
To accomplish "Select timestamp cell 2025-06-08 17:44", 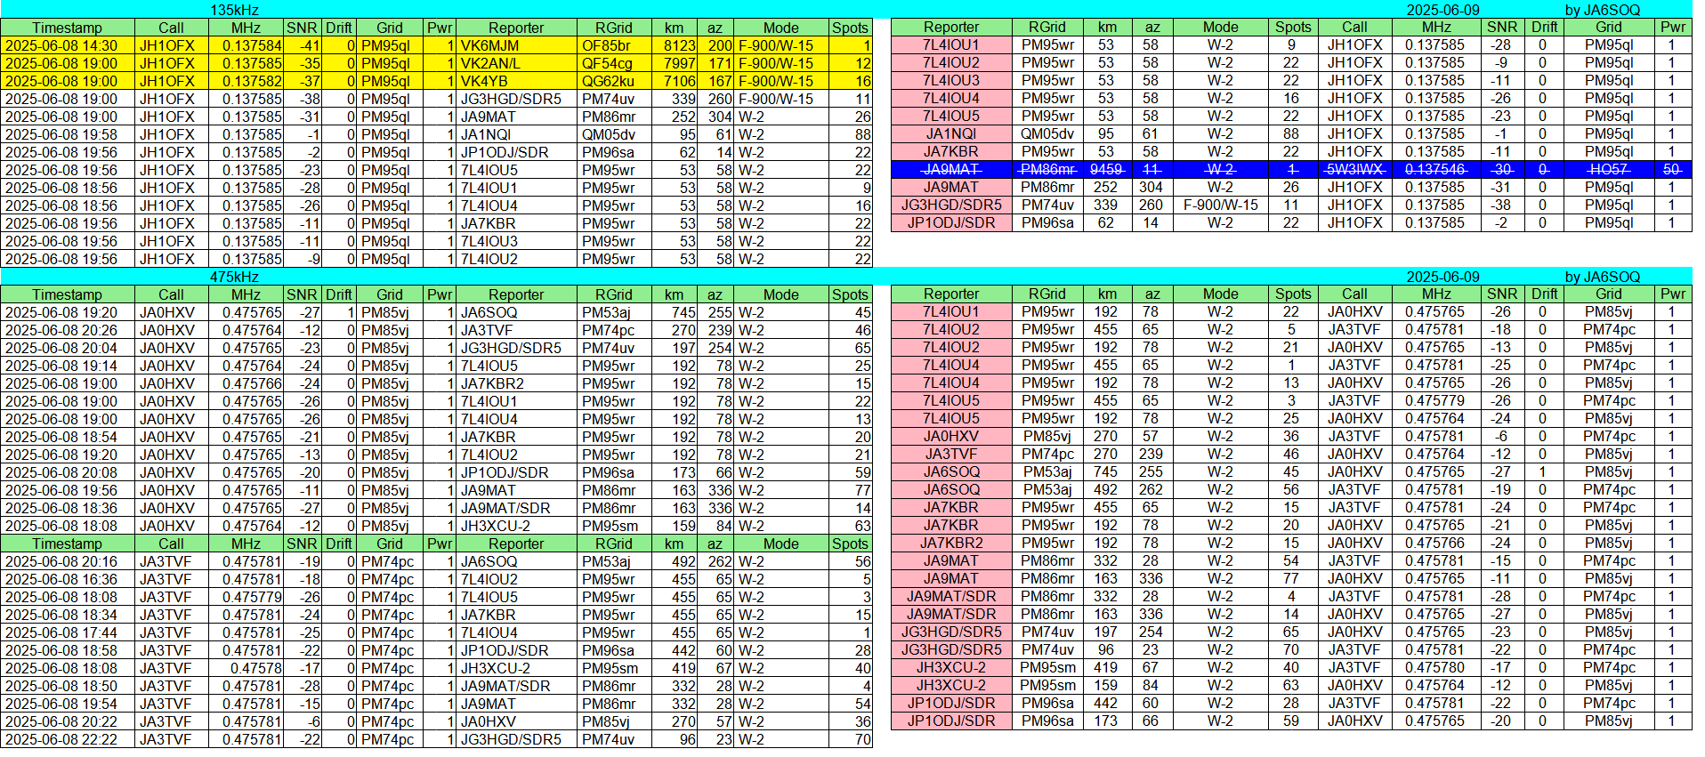I will tap(68, 632).
